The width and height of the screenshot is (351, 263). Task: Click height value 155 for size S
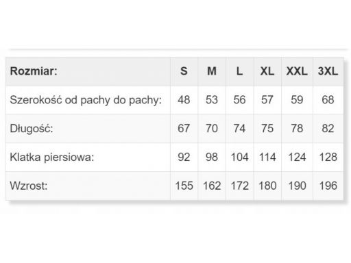[x=184, y=186]
